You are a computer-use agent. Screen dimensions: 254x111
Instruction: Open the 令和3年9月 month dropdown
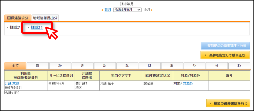click(127, 10)
